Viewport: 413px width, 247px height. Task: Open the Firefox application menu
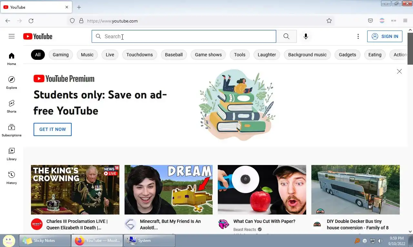pos(405,21)
